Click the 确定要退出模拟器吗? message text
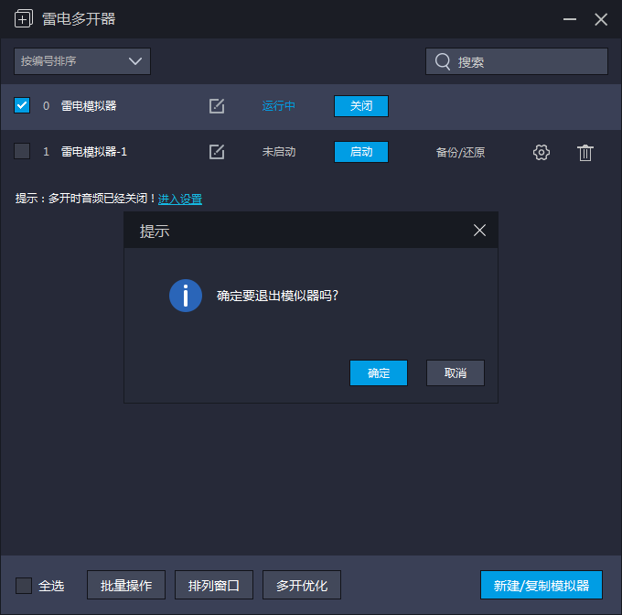The image size is (622, 615). pos(277,296)
